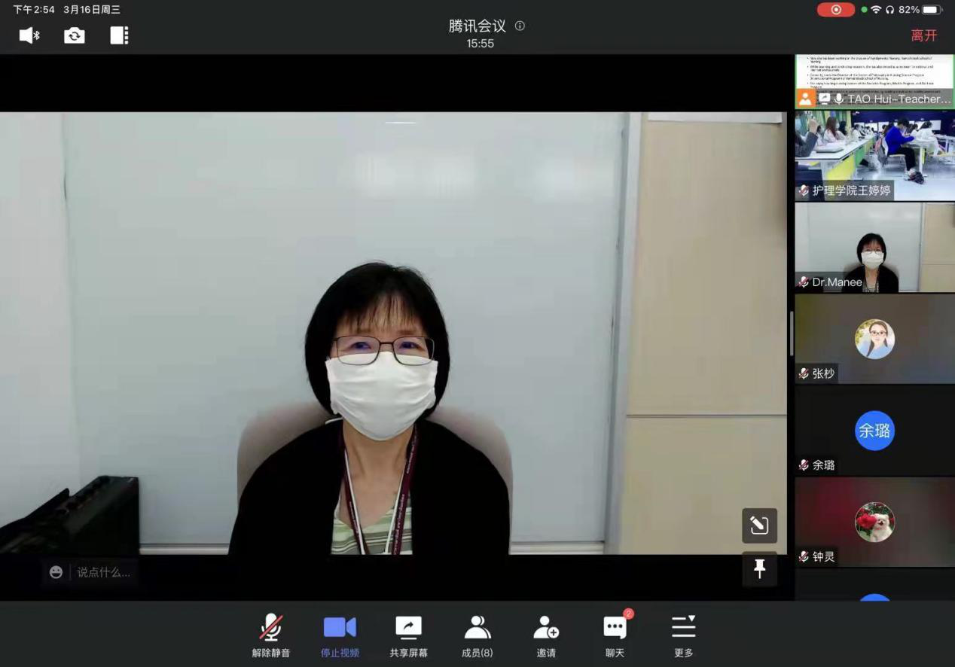This screenshot has height=667, width=955.
Task: Tap the 15:55 meeting timer
Action: pyautogui.click(x=480, y=44)
